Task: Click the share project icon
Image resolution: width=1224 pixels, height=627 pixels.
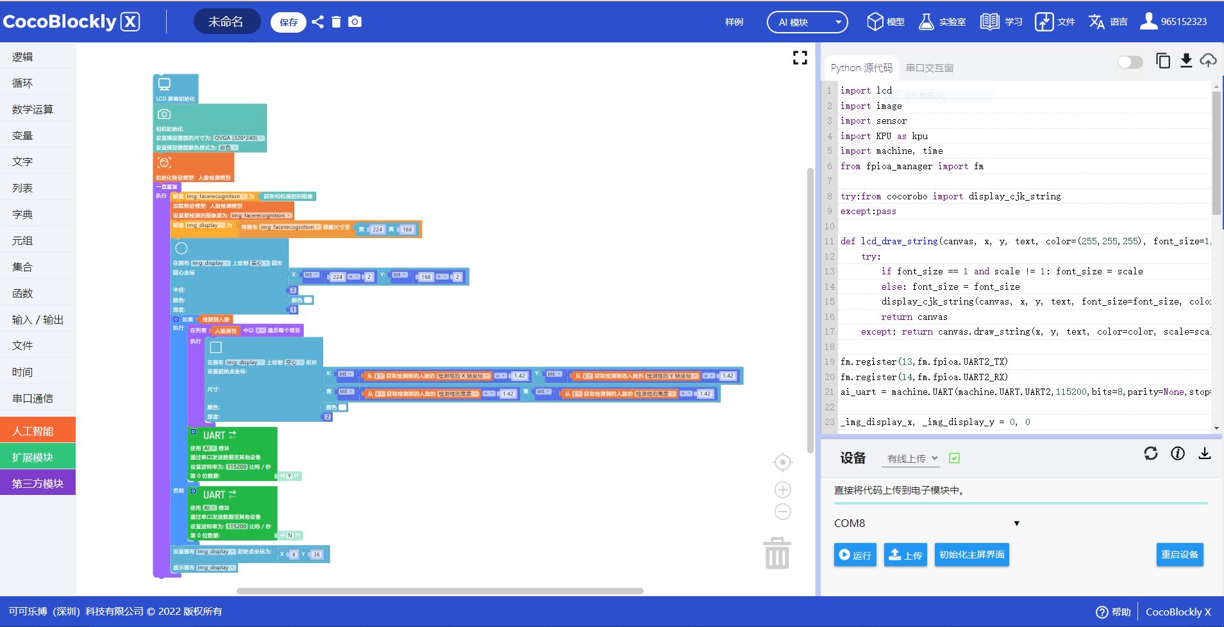Action: (317, 22)
